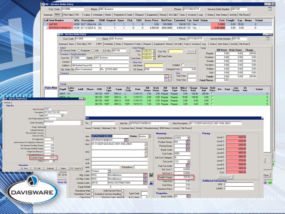Enable the Saturday Delivery checkbox

coord(45,130)
